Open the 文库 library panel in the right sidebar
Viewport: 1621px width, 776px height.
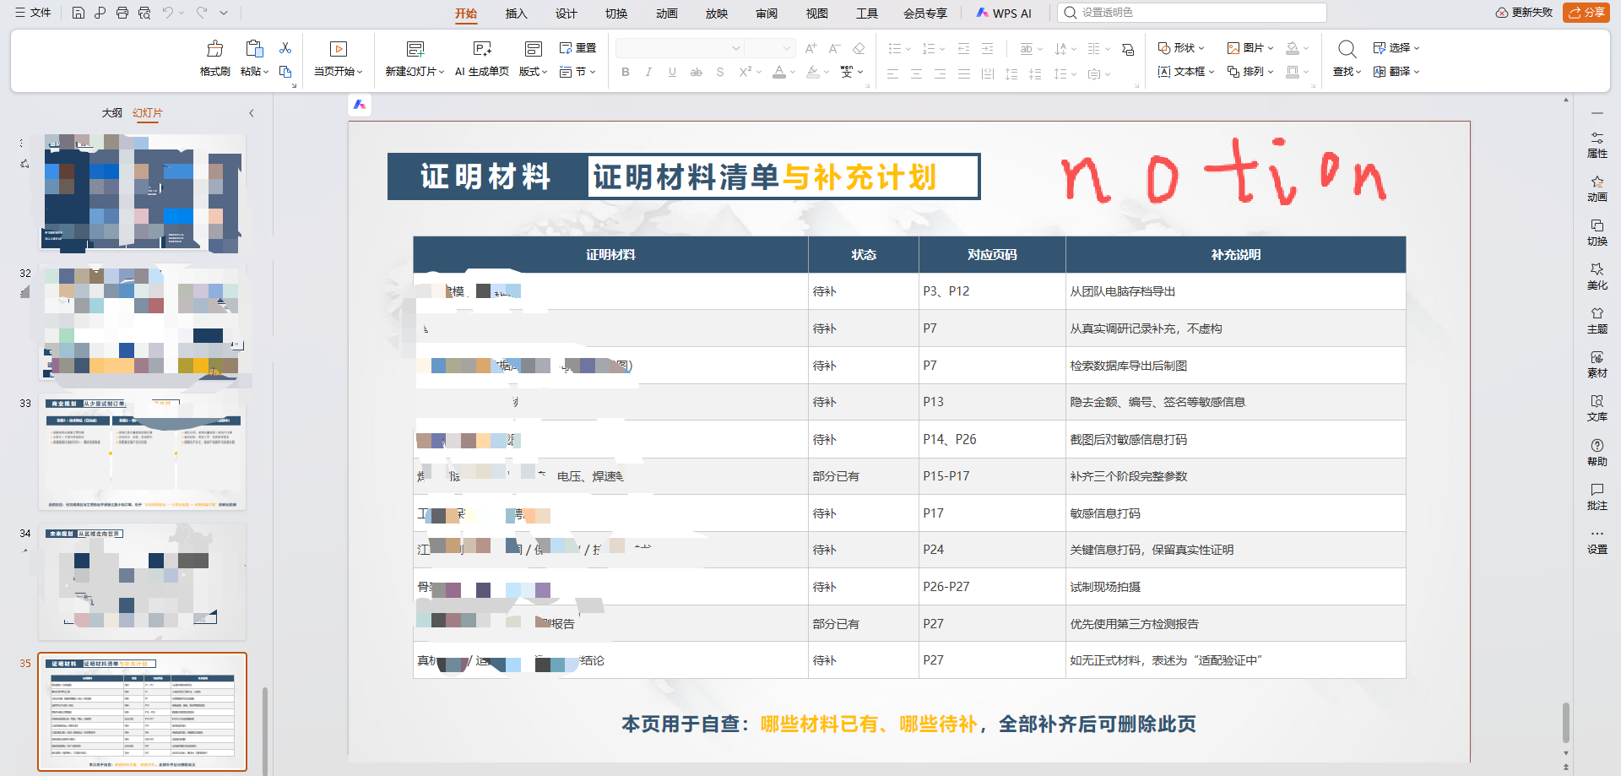[1597, 408]
